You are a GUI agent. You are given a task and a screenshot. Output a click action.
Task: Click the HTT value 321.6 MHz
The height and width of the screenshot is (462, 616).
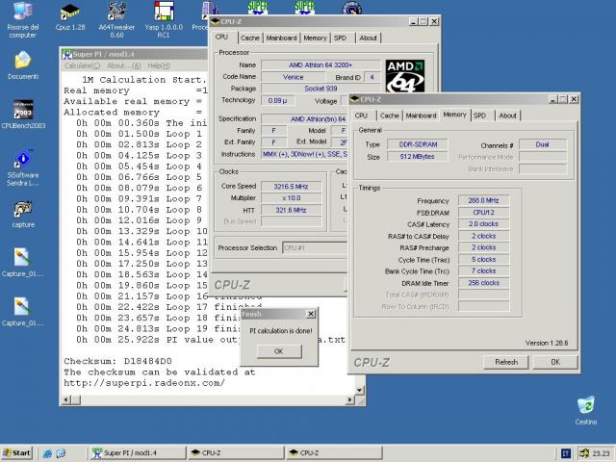291,210
